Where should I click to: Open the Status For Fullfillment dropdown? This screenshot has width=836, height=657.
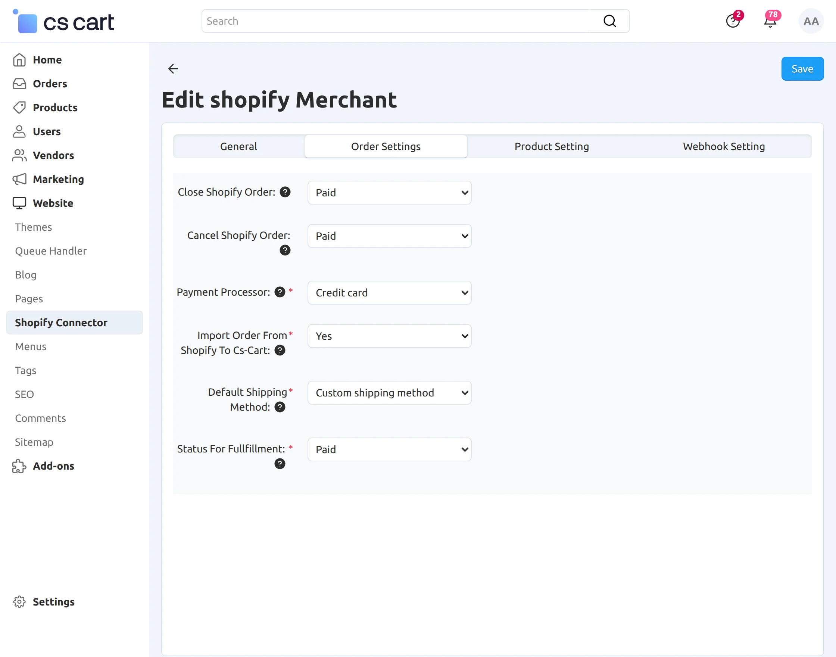point(389,449)
